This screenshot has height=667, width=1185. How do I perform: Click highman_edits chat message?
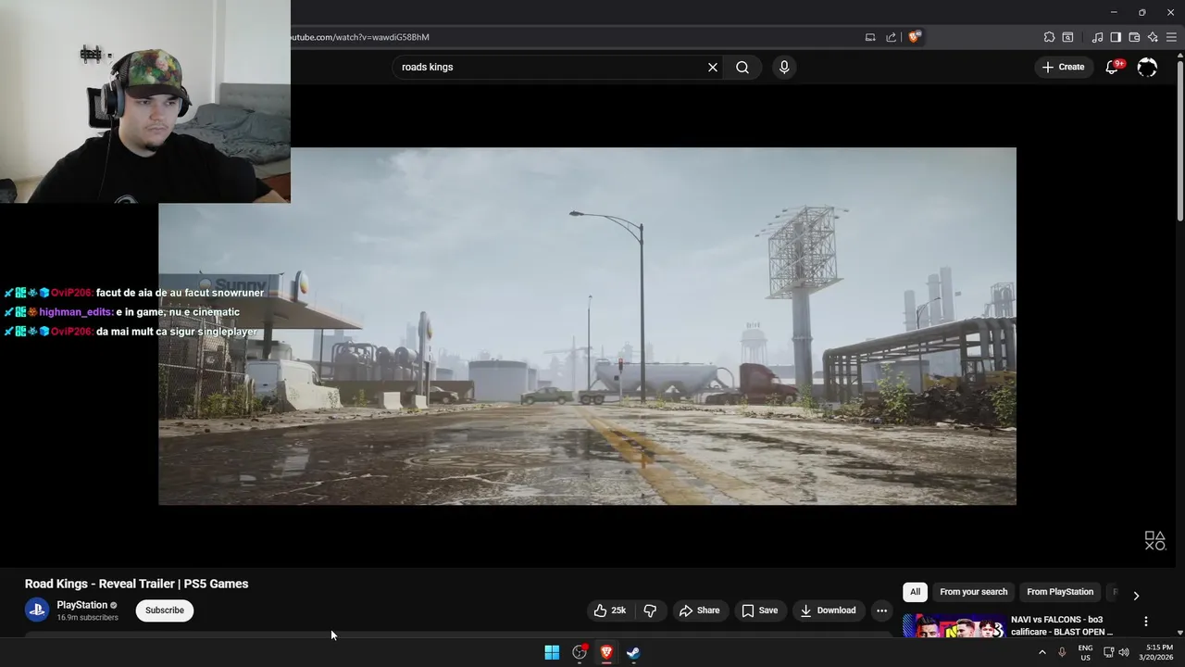pos(121,312)
